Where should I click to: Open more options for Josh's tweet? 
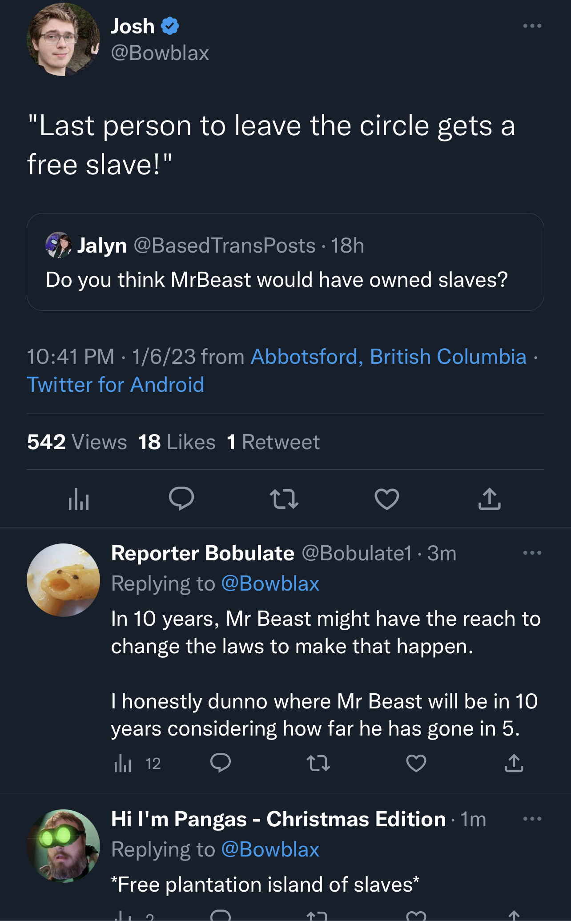[532, 26]
